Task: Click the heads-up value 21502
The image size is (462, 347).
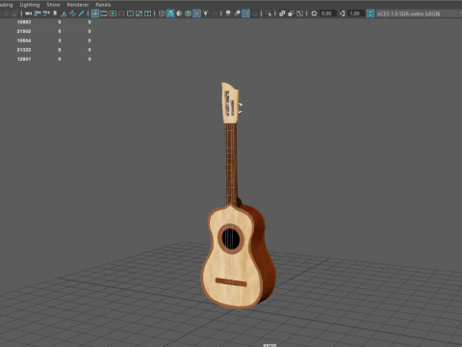Action: tap(24, 31)
